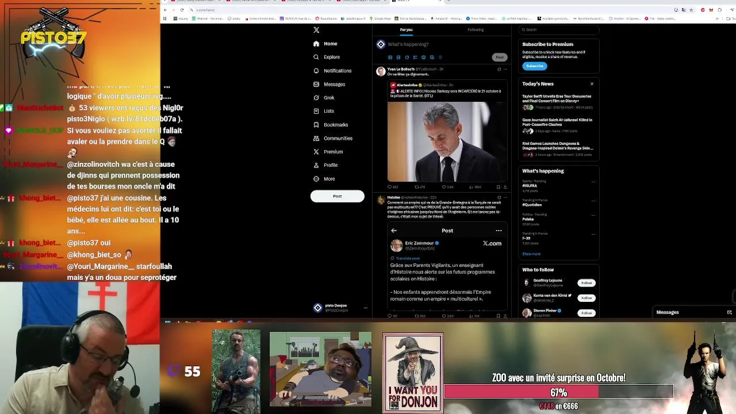736x414 pixels.
Task: Open Premium in the sidebar
Action: click(328, 152)
